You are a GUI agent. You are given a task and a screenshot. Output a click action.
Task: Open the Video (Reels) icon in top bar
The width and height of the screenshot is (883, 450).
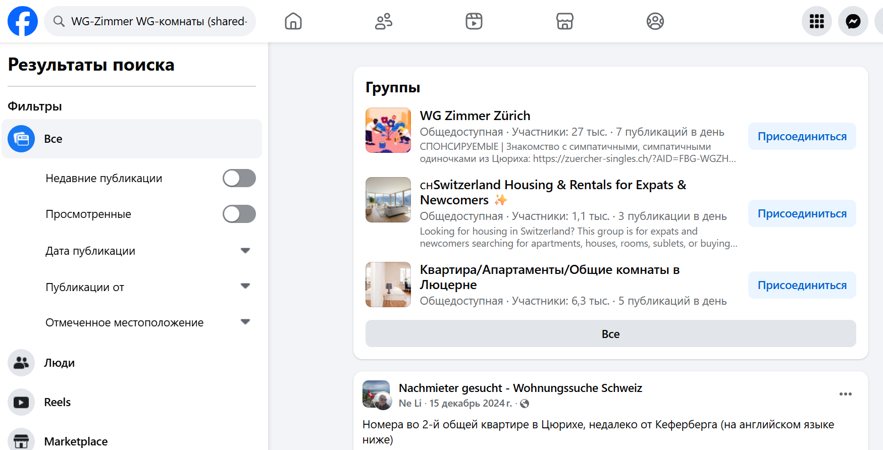coord(474,21)
